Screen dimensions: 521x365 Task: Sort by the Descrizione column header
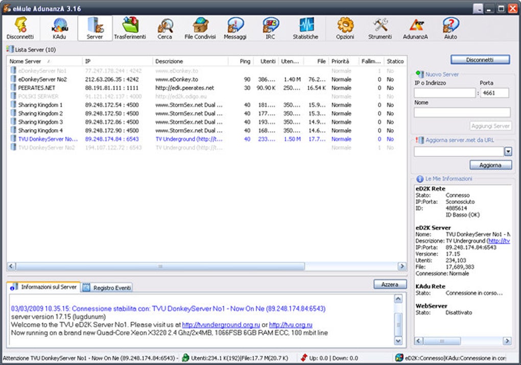click(x=191, y=61)
